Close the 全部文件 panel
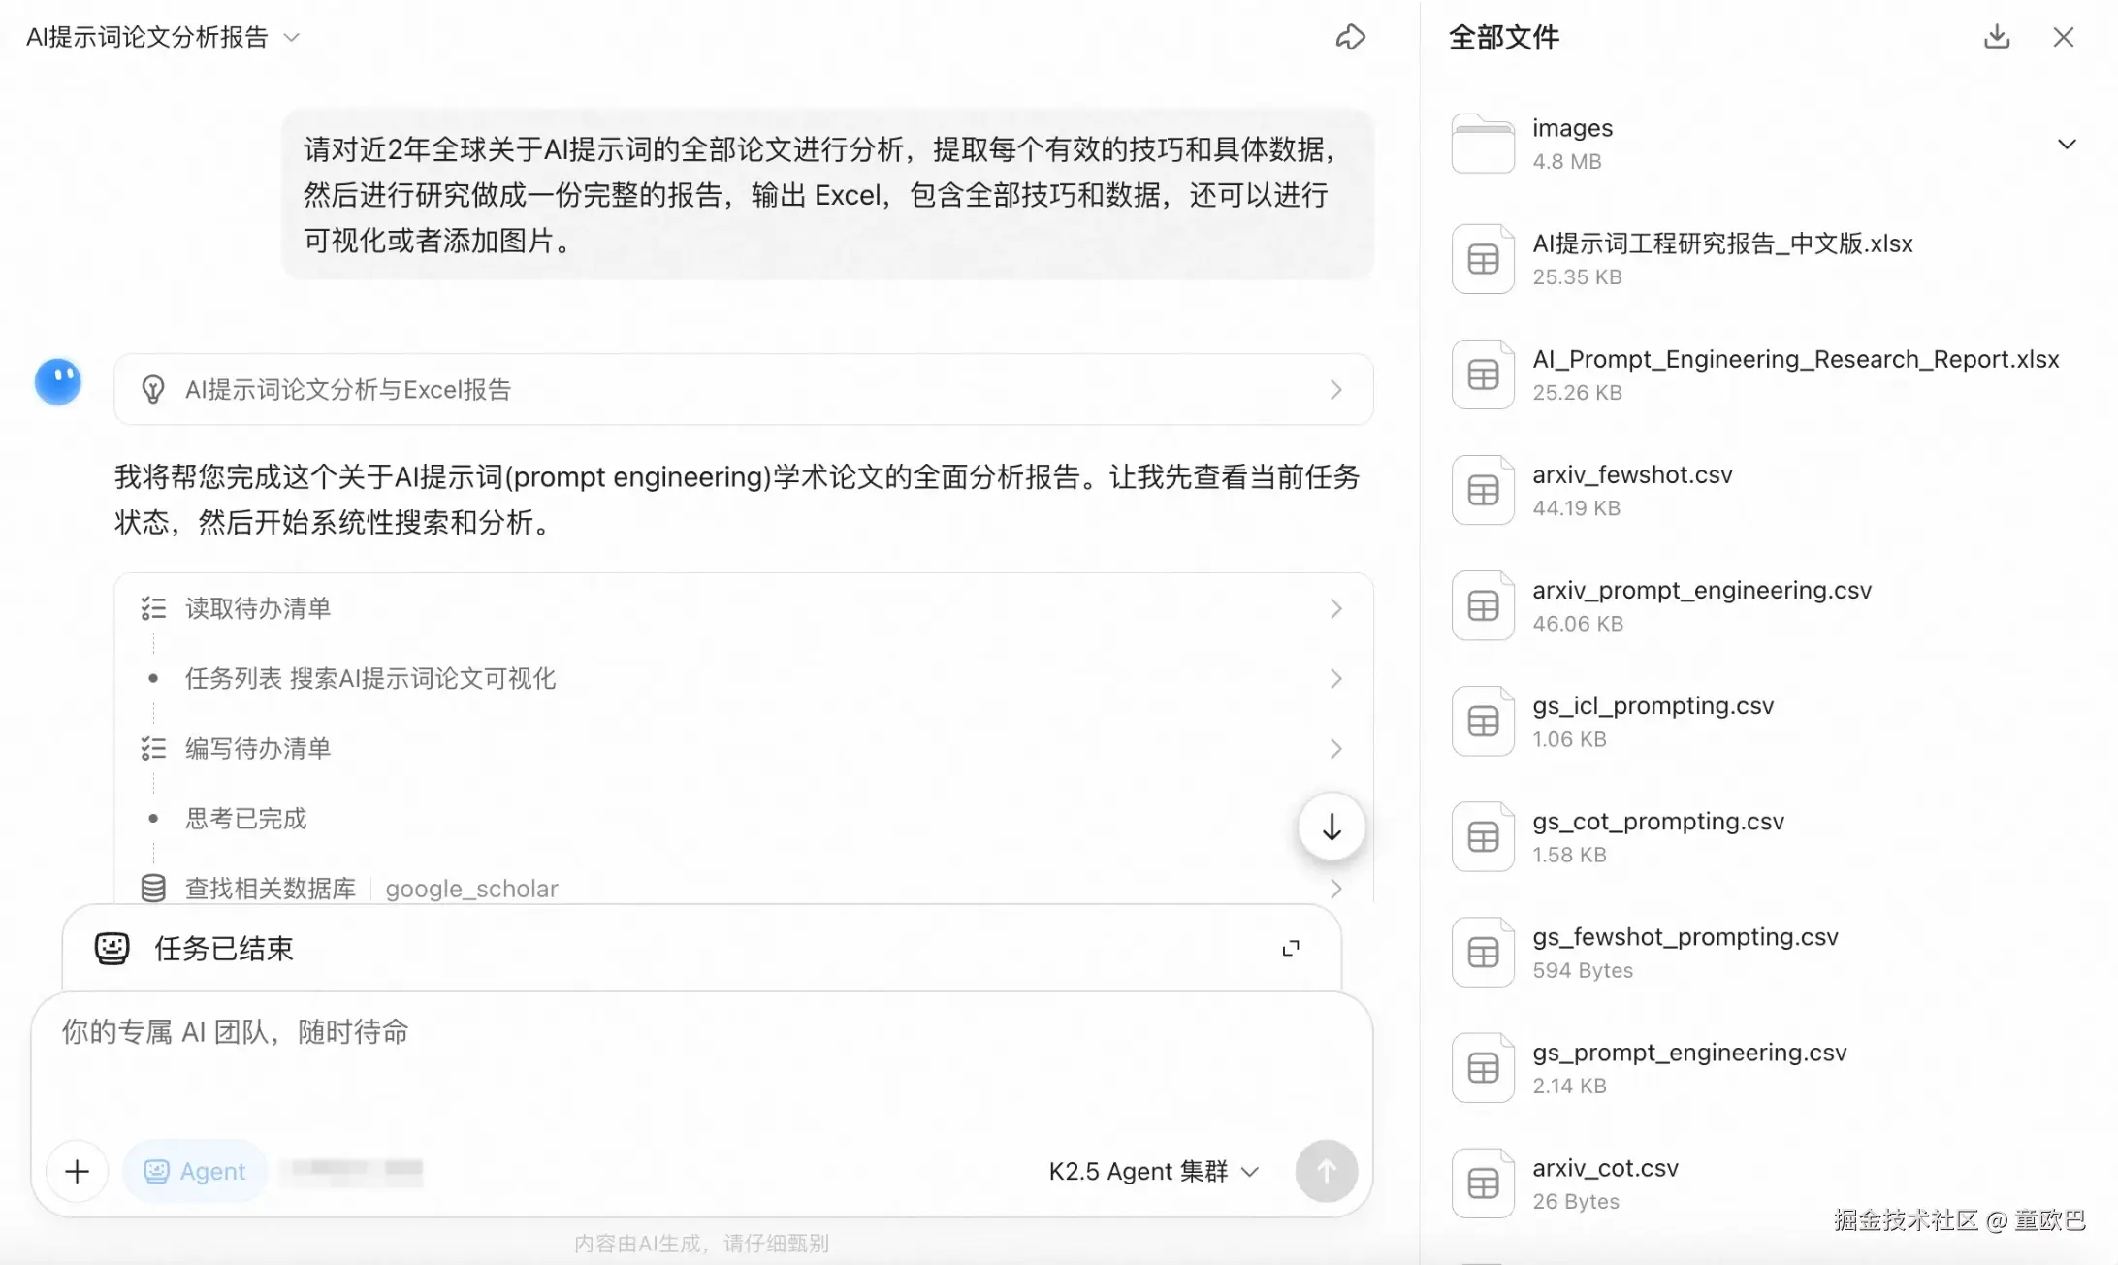2118x1265 pixels. click(2063, 37)
